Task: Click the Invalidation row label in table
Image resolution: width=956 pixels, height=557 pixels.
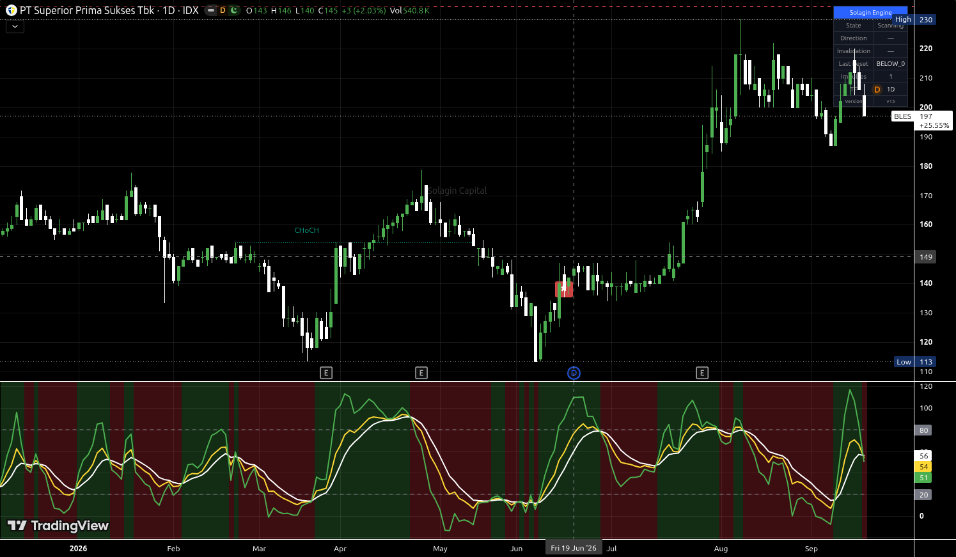Action: pos(853,51)
